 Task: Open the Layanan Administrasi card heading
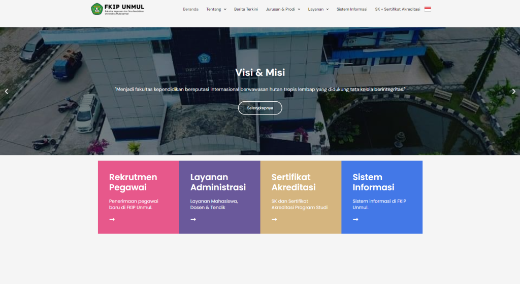pos(218,182)
